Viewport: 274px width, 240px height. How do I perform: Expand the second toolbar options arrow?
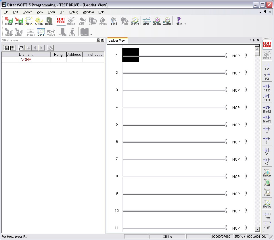point(91,35)
